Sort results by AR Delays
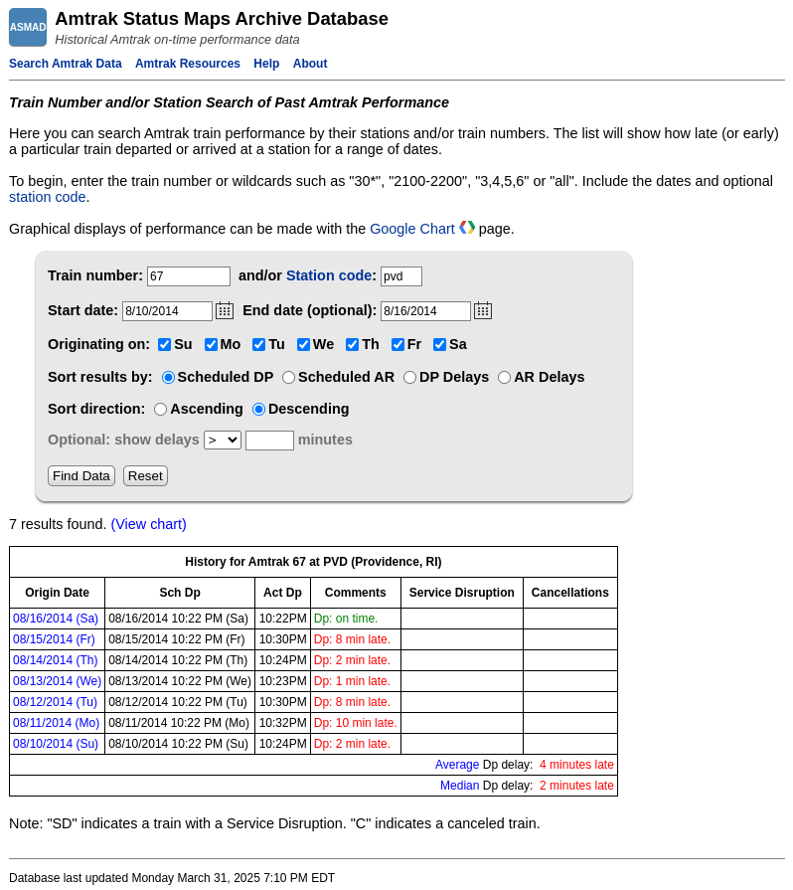This screenshot has height=890, width=793. click(504, 378)
